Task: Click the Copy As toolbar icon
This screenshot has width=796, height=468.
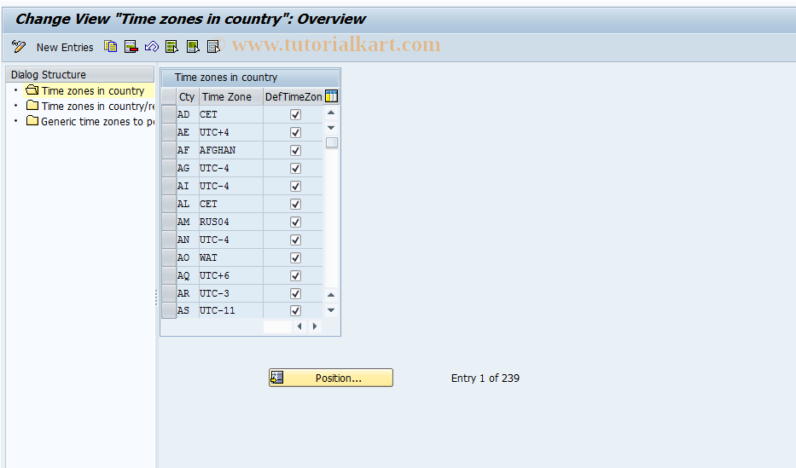Action: point(111,47)
